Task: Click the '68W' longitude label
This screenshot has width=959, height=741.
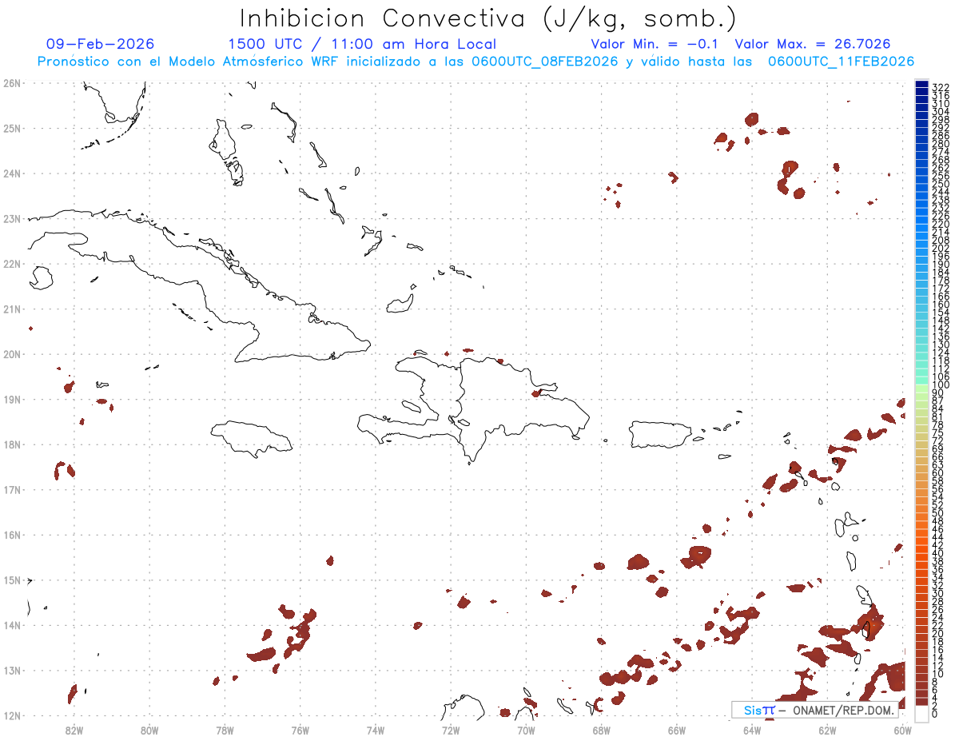Action: coord(602,729)
